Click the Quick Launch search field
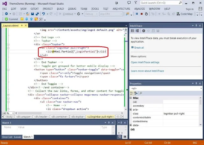 (161, 3)
